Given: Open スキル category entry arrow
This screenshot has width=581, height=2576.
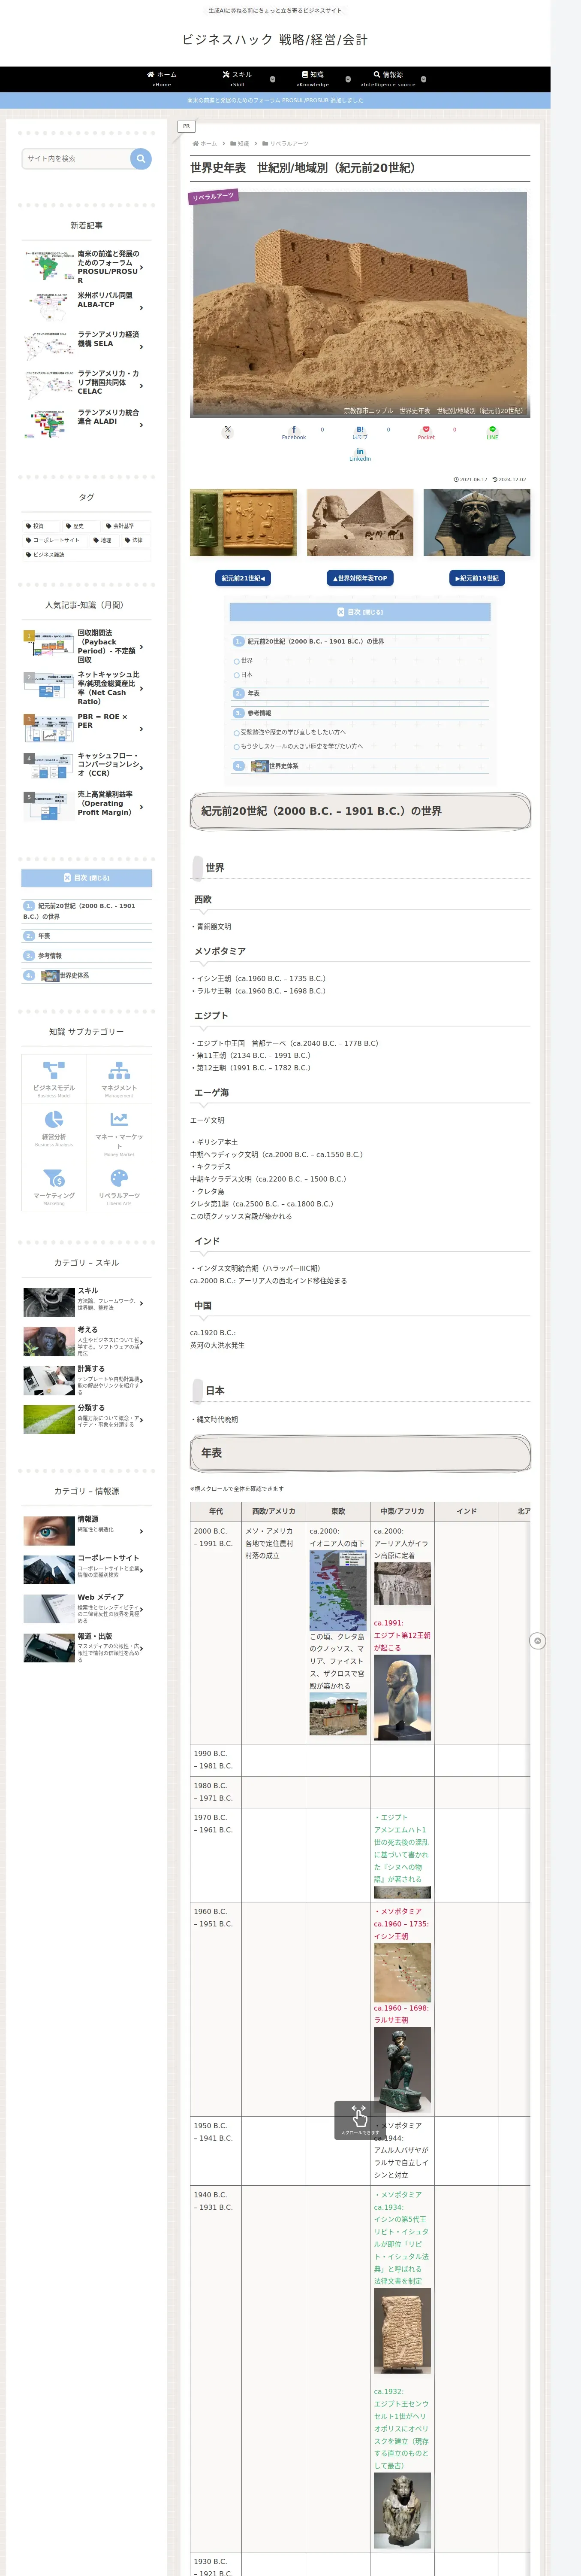Looking at the screenshot, I should point(142,1303).
